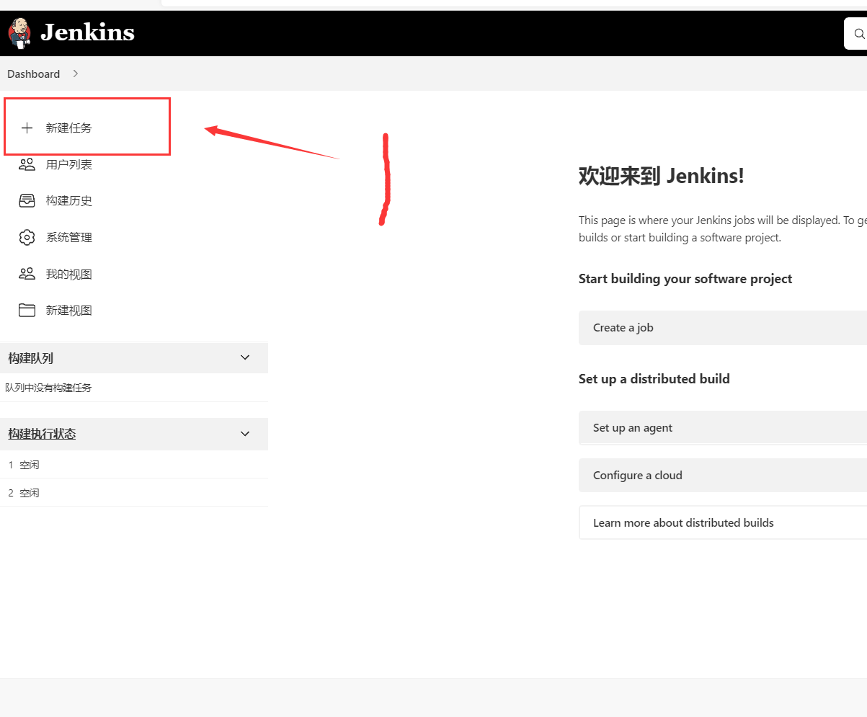Open 构建历史 via its archive icon
Screen dimensions: 867x717
click(x=27, y=200)
